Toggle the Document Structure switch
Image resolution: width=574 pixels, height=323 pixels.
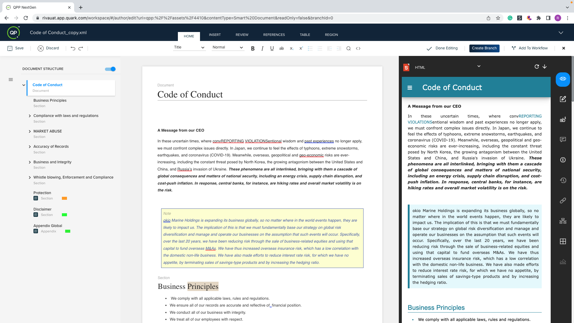pos(110,69)
